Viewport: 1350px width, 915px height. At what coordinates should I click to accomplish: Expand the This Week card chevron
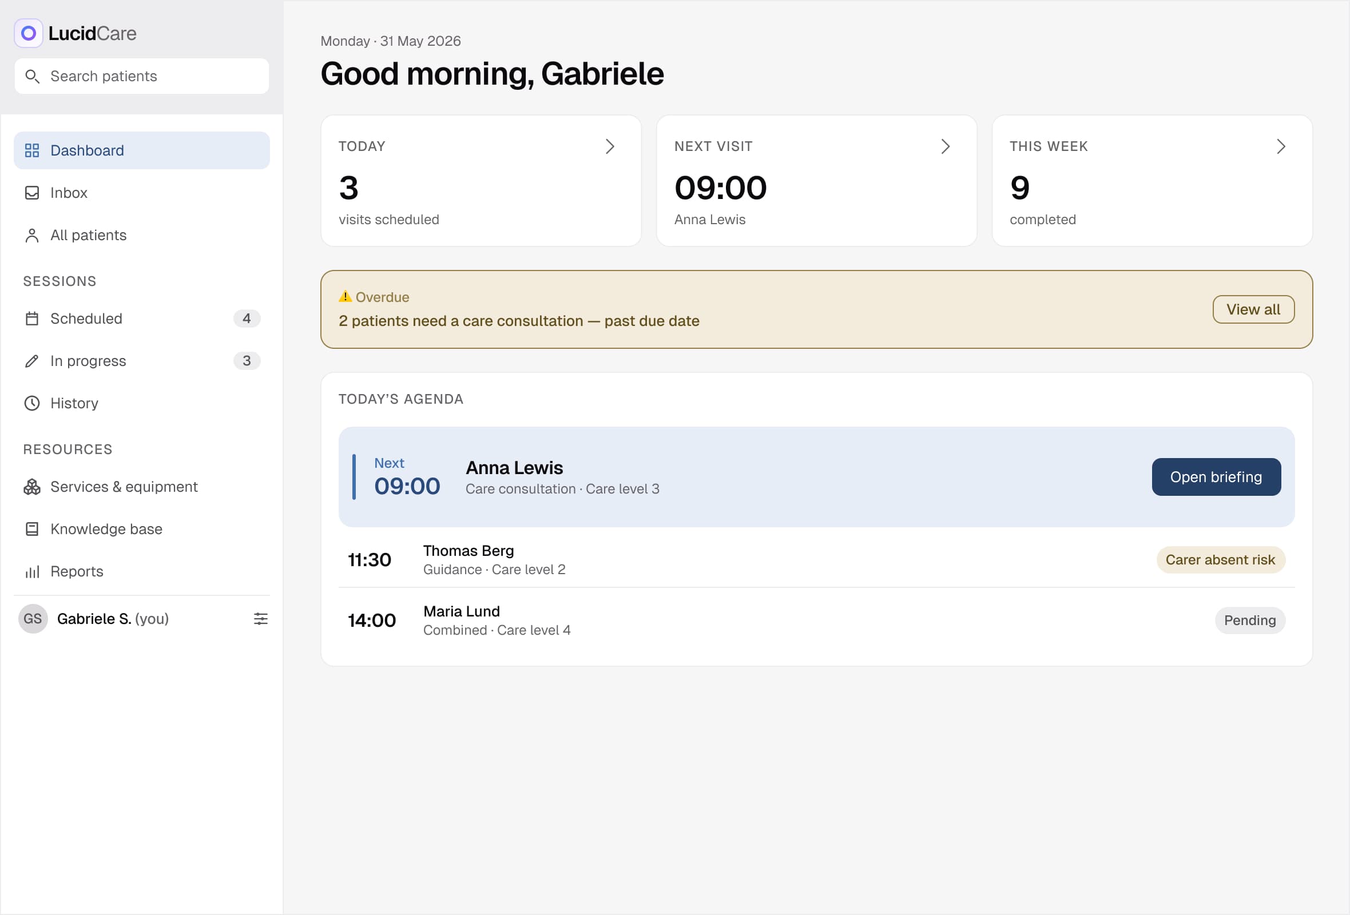[1281, 146]
